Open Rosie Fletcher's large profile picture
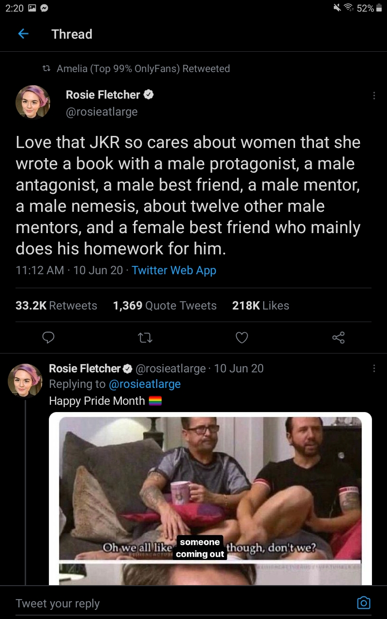The image size is (387, 619). [33, 102]
